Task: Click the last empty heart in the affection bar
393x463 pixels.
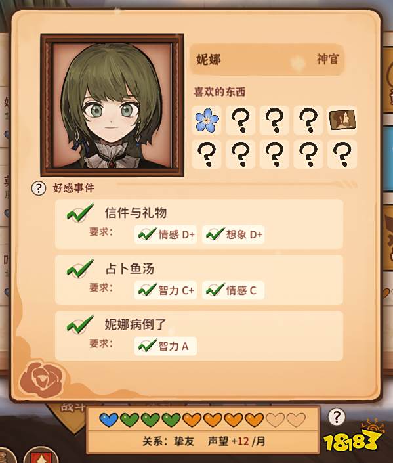Action: [296, 420]
